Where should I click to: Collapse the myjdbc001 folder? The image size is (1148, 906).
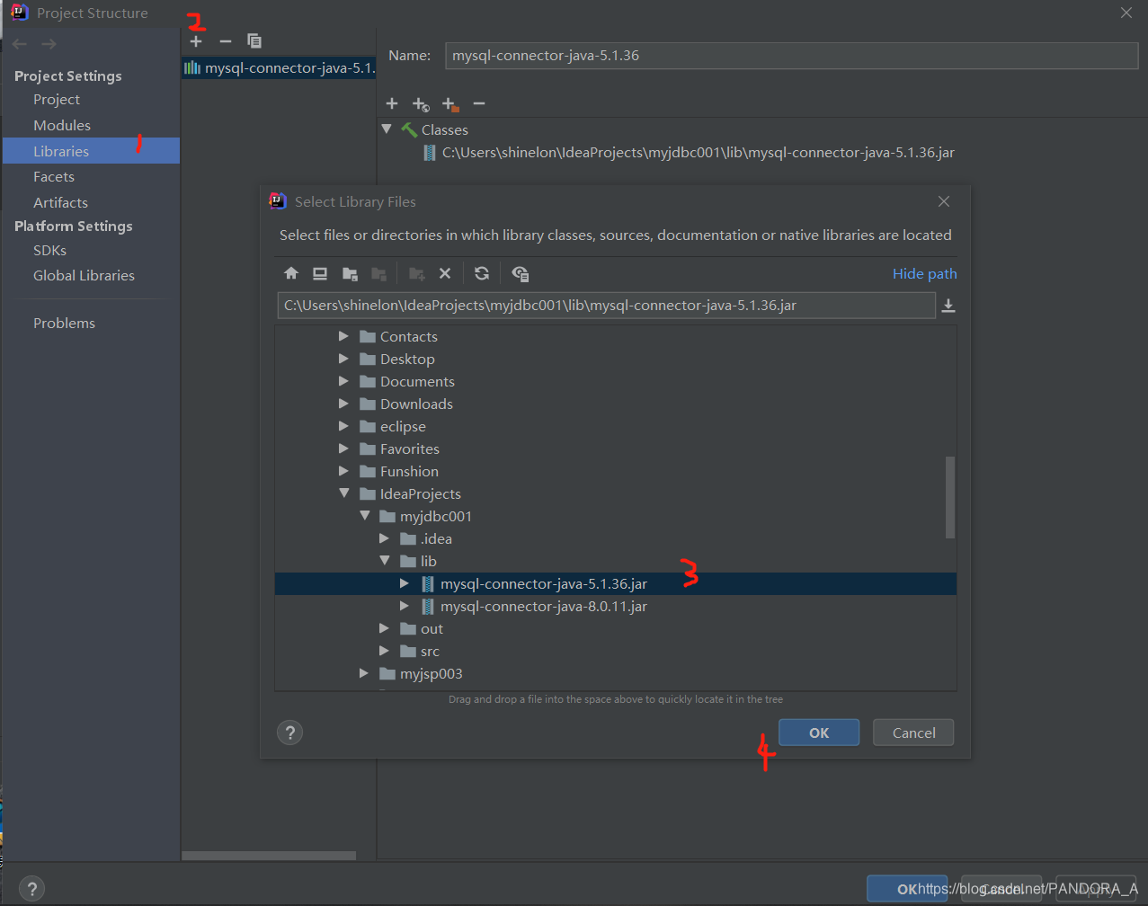point(364,516)
